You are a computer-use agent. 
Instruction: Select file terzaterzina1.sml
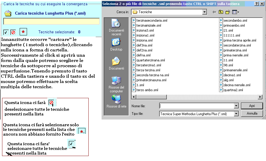click(x=147, y=65)
